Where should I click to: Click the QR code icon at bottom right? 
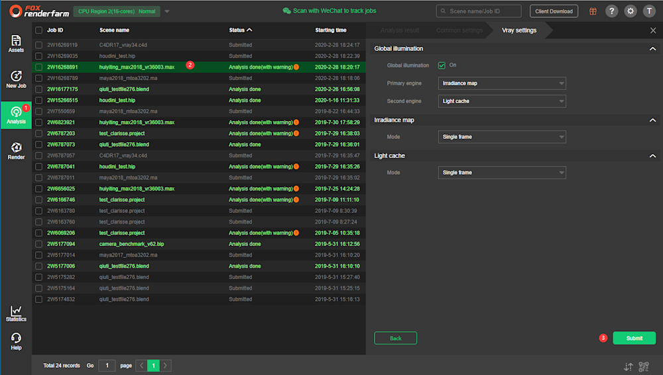pyautogui.click(x=644, y=366)
